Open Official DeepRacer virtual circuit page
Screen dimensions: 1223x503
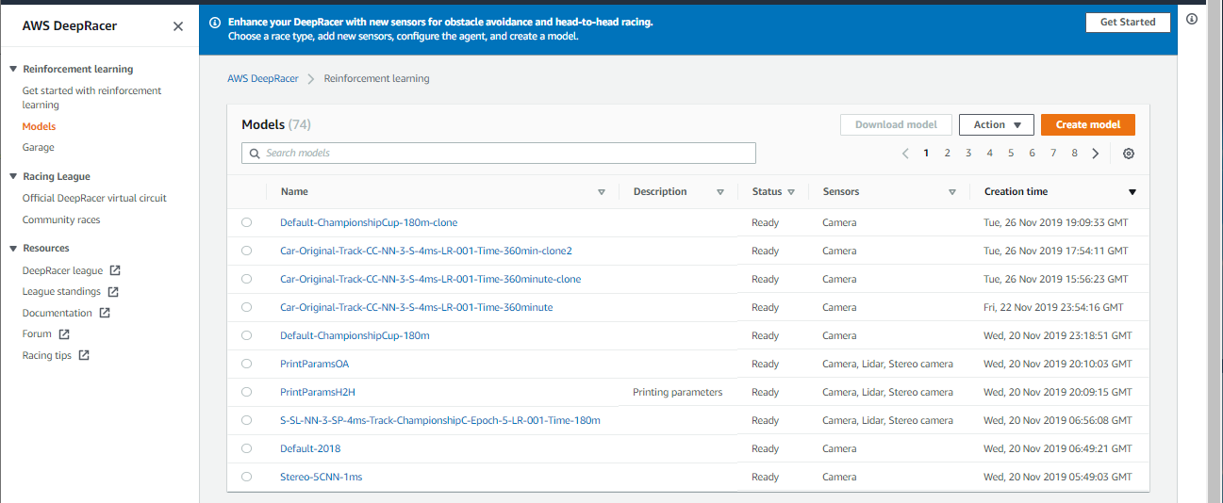tap(94, 198)
